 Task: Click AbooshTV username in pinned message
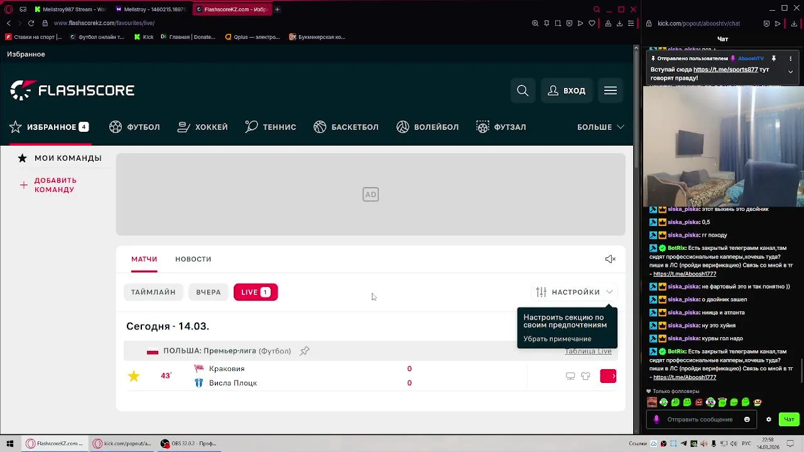[x=751, y=58]
